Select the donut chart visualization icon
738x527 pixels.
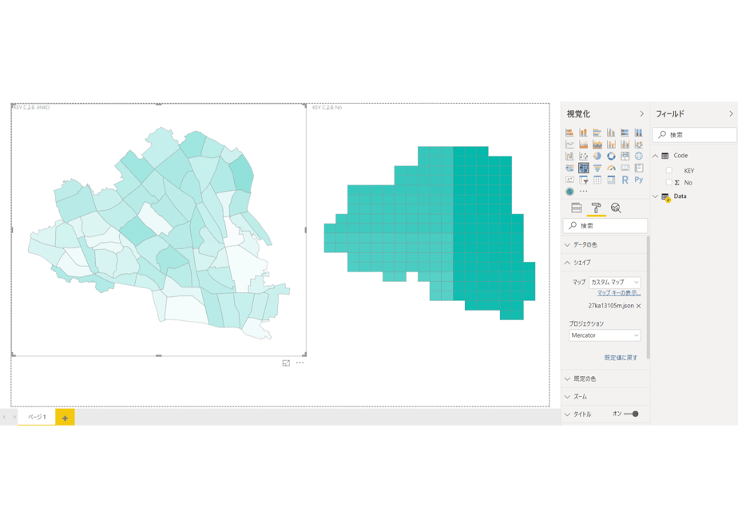tap(611, 157)
